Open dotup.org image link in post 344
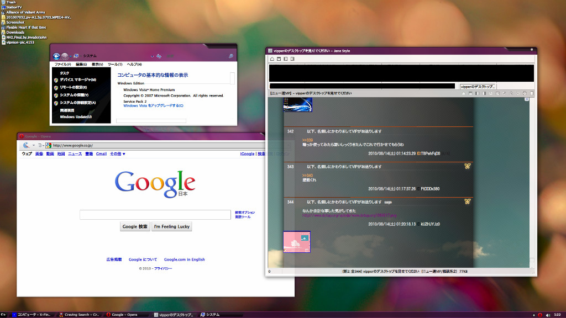This screenshot has height=318, width=566. pyautogui.click(x=349, y=215)
